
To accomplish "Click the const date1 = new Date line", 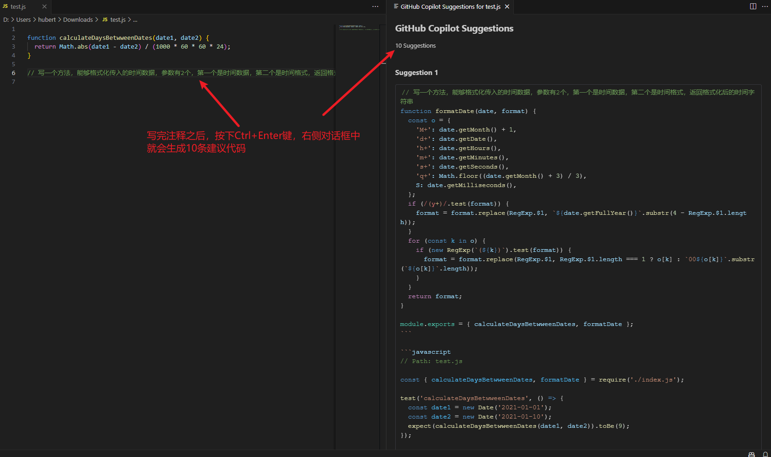I will pyautogui.click(x=480, y=407).
